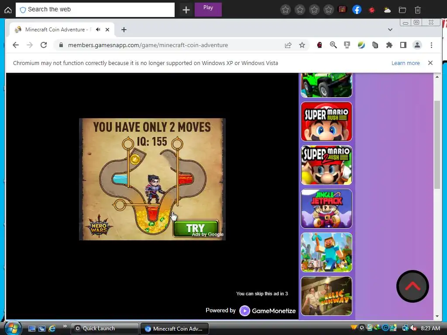Open the red virus-shaped shortcut icon
Screen dimensions: 447x335
click(372, 10)
